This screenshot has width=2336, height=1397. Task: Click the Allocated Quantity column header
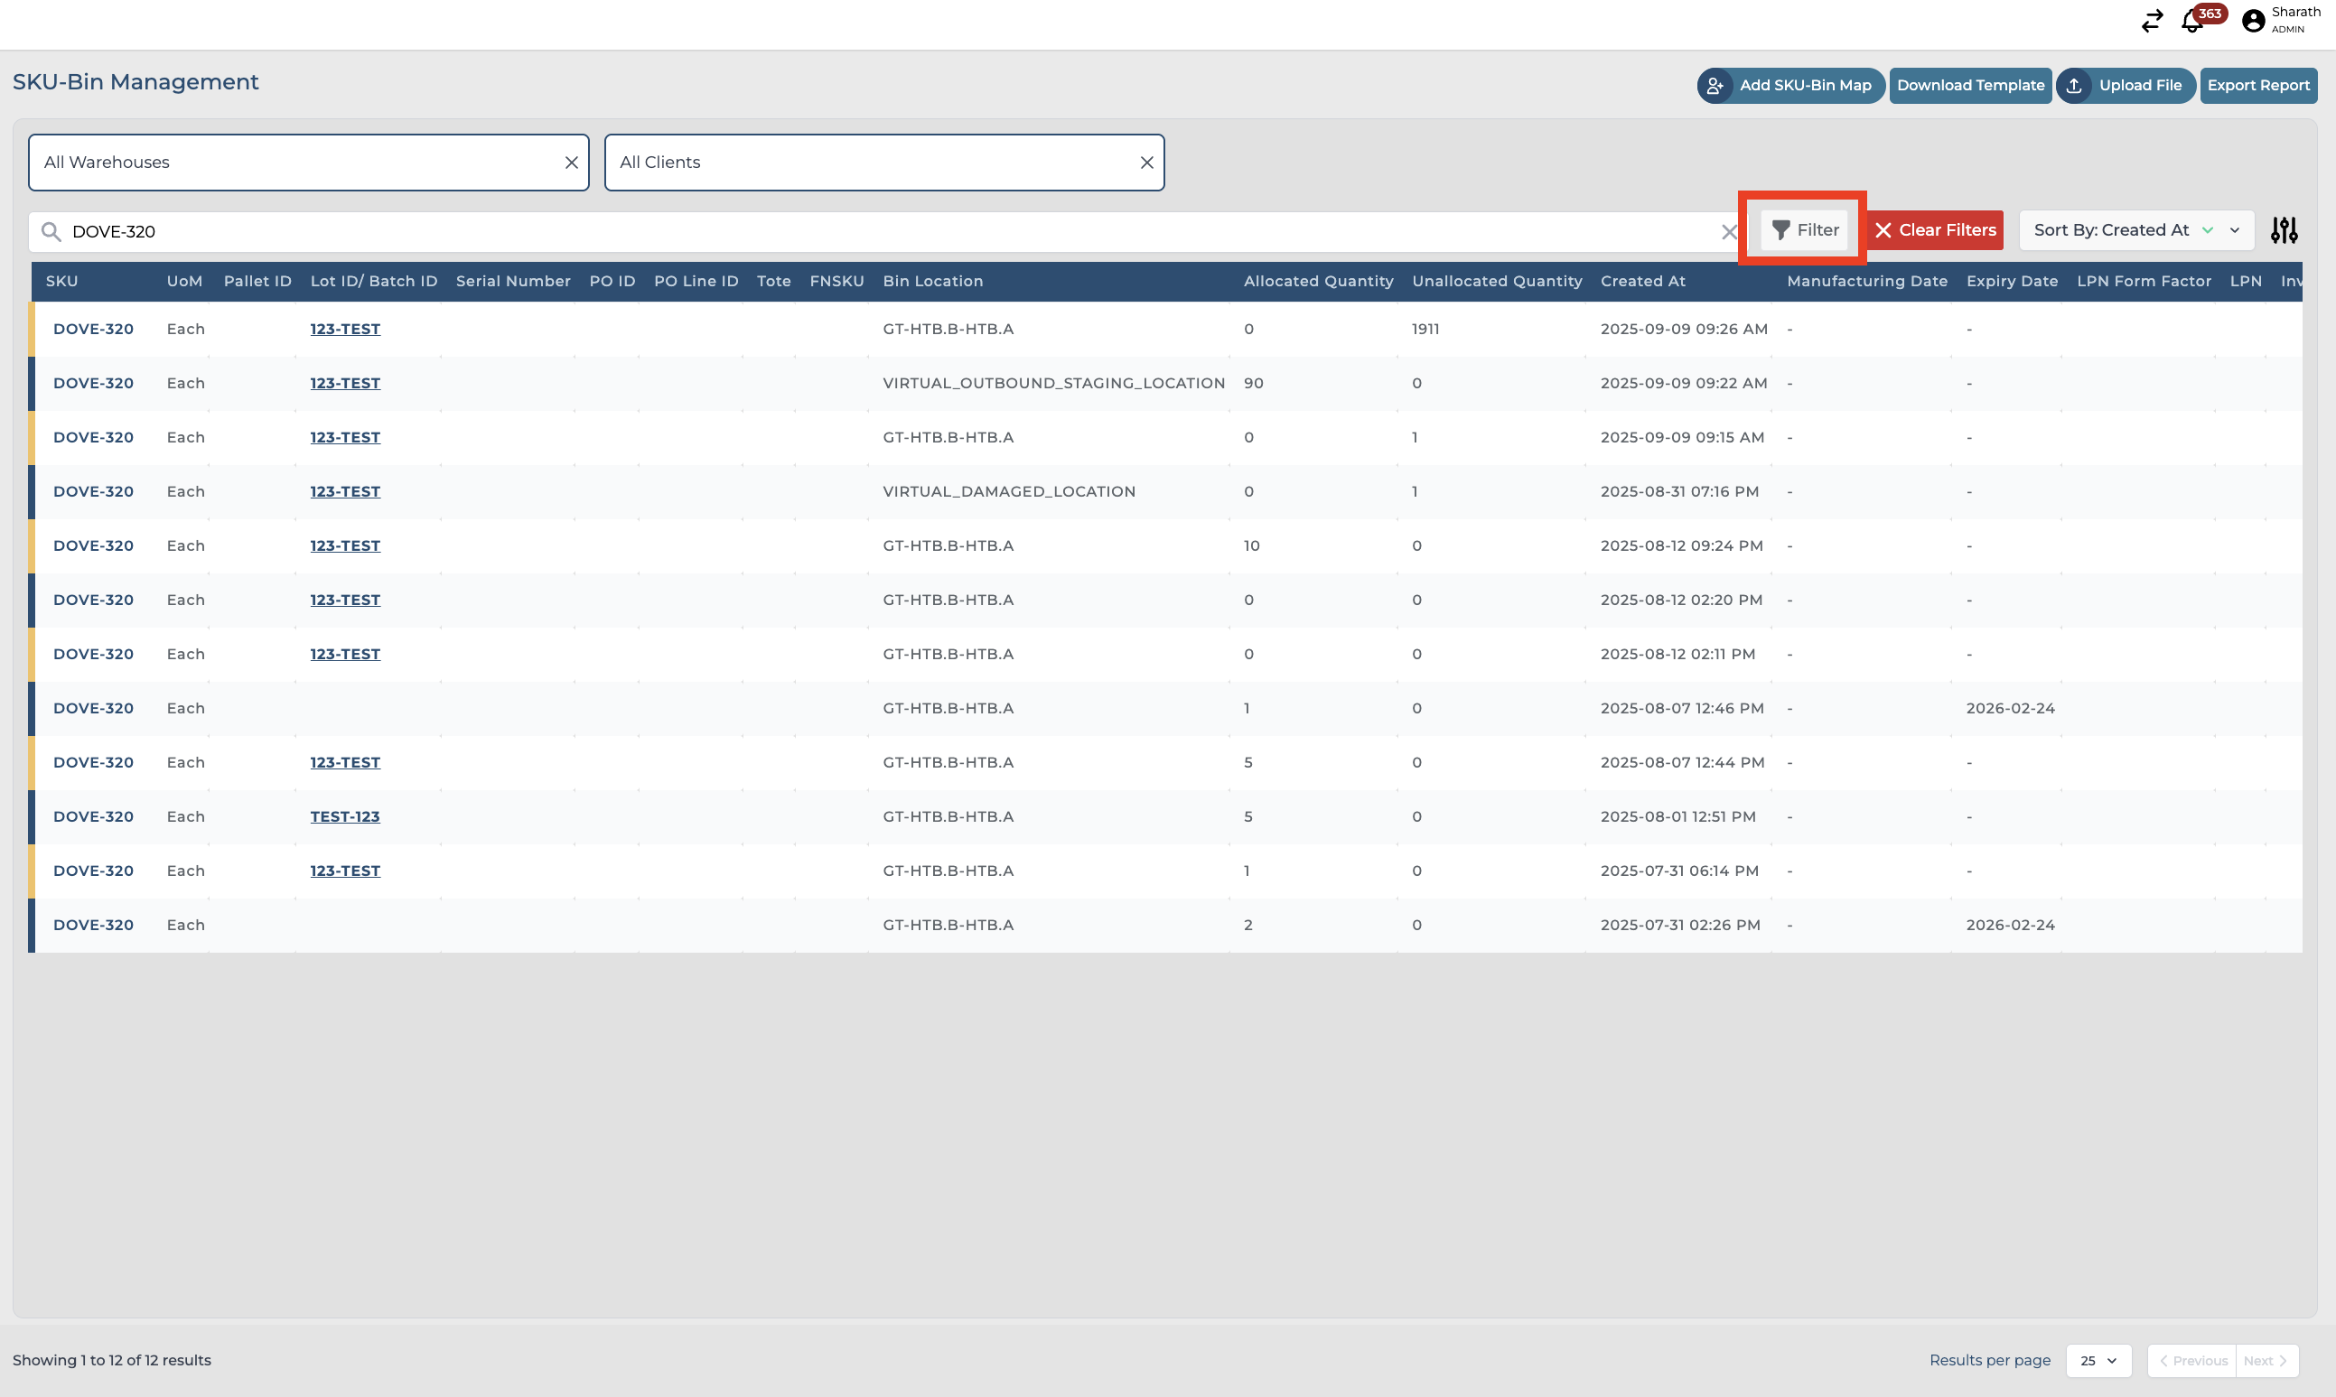(x=1317, y=282)
